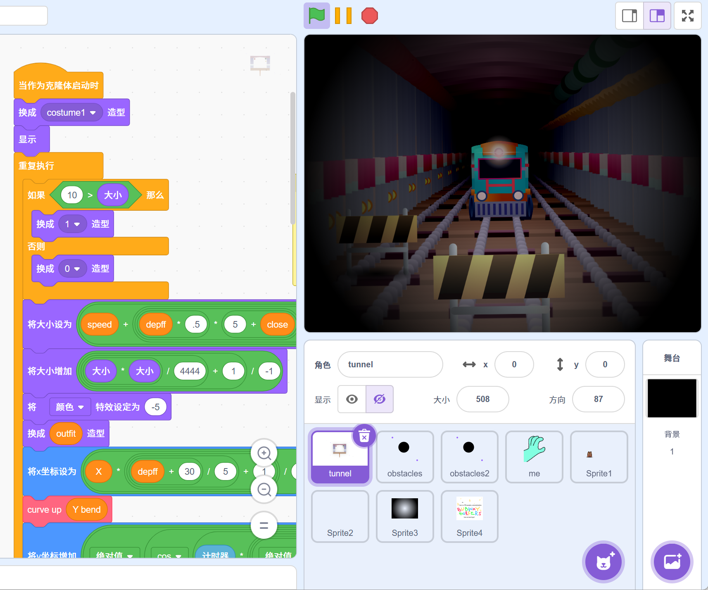Reset workspace zoom with the equals button
The width and height of the screenshot is (708, 590).
point(264,526)
